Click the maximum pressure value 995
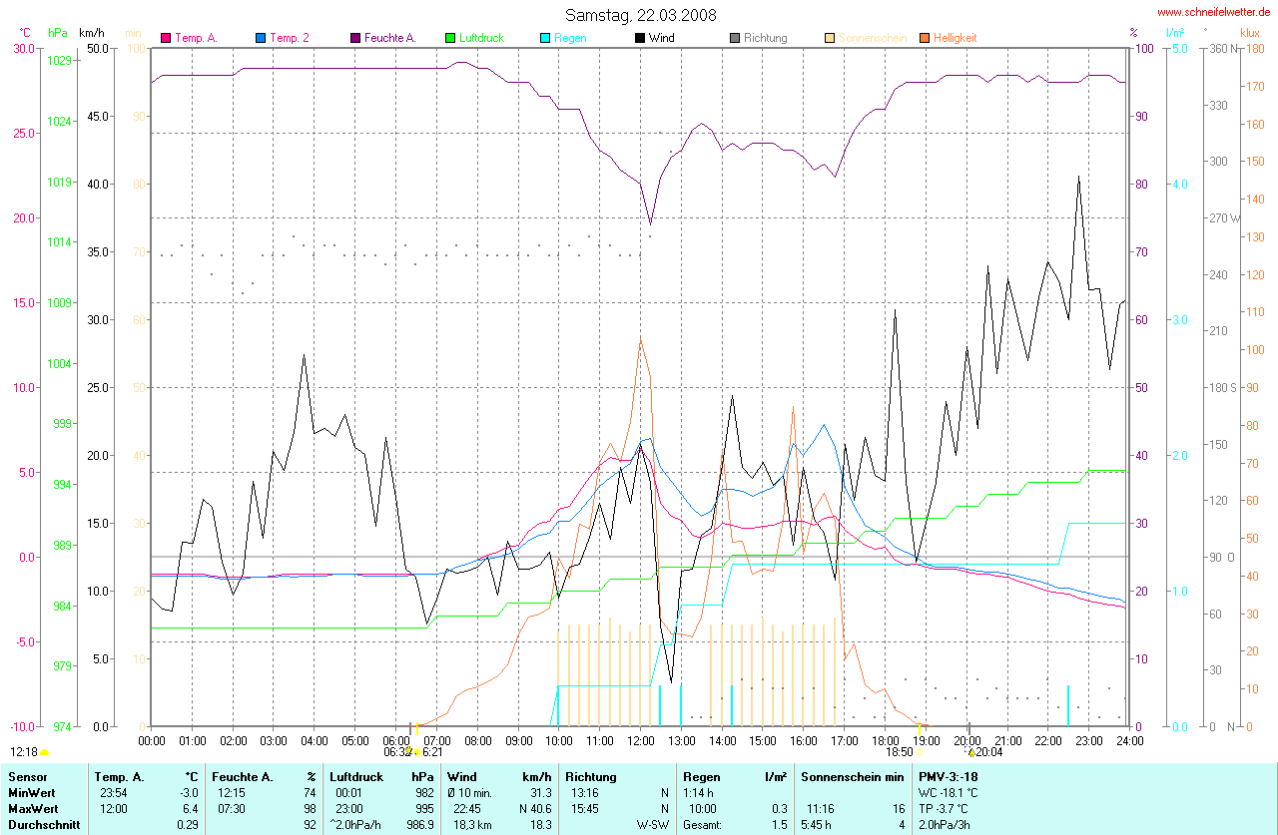The height and width of the screenshot is (835, 1278). pyautogui.click(x=424, y=808)
